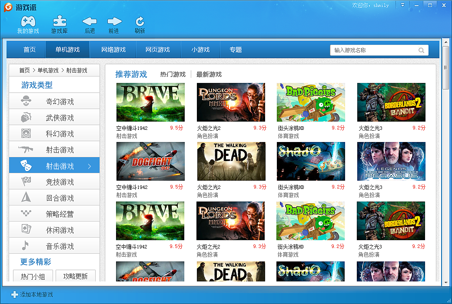Select 奇幻游戏 category label

tap(60, 102)
